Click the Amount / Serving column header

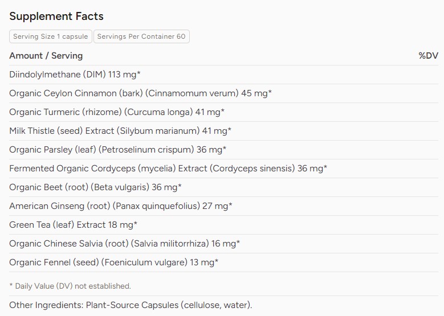click(x=46, y=56)
